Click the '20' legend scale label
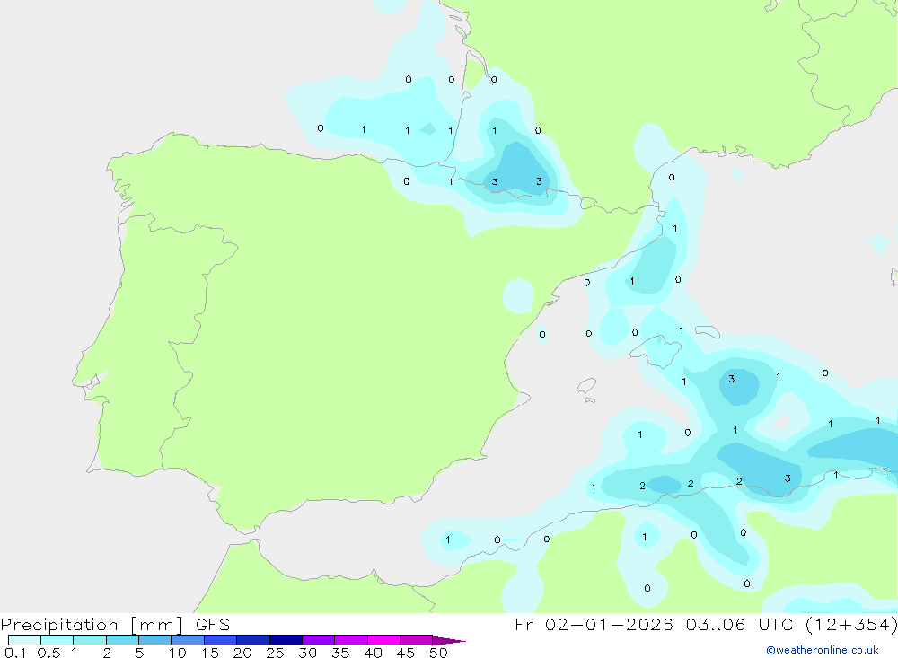Screen dimensions: 898x658 click(242, 653)
